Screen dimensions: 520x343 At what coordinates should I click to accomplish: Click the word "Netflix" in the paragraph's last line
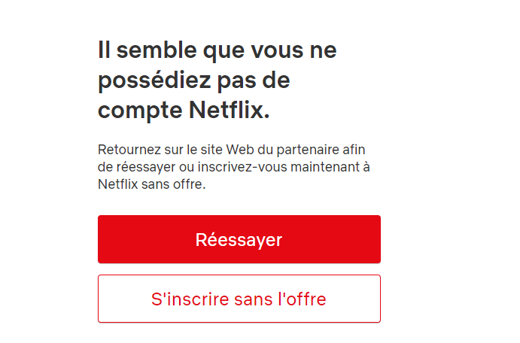[117, 184]
